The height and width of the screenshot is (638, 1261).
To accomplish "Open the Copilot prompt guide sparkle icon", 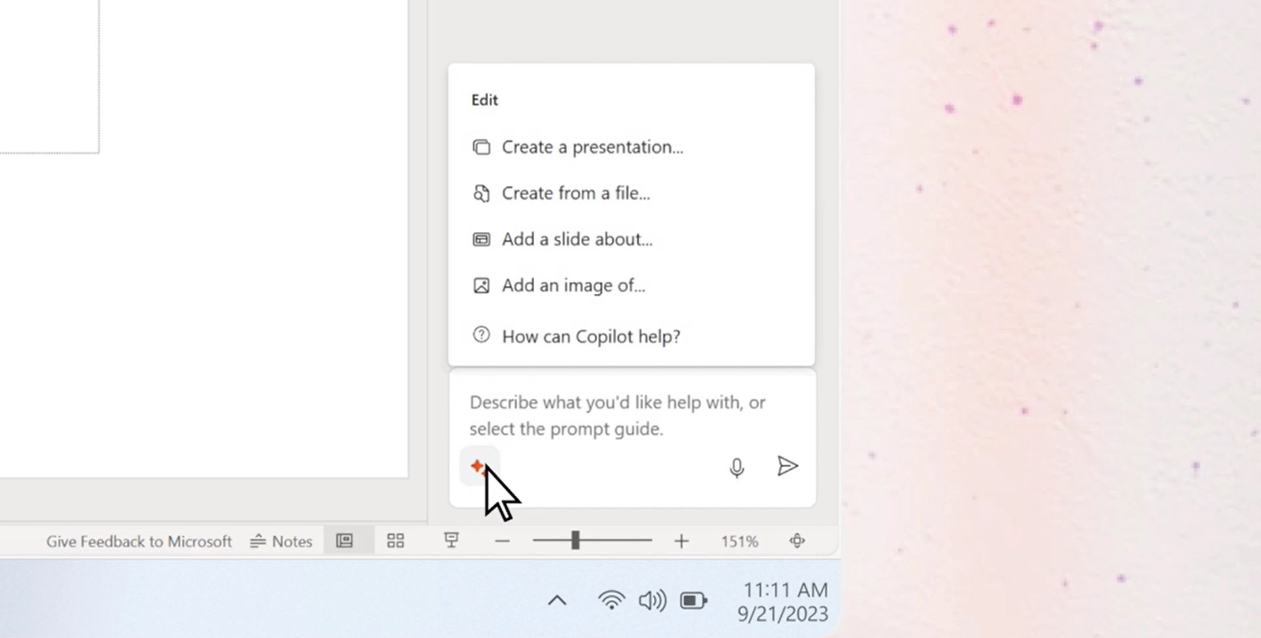I will point(479,467).
